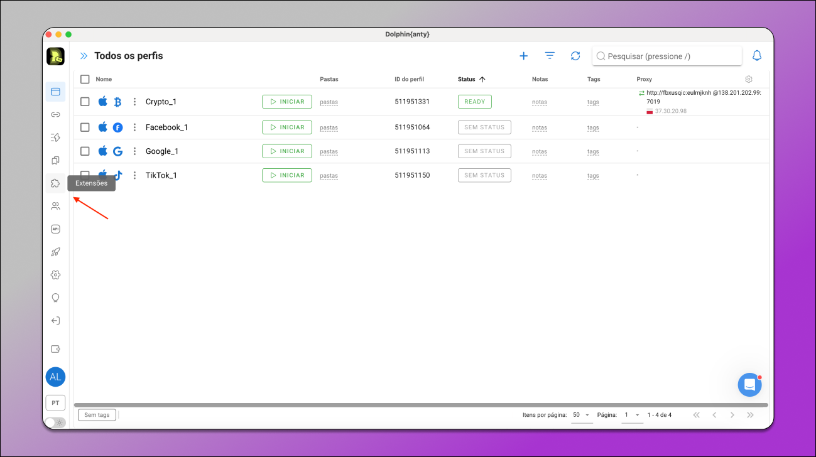Open the three-dot menu for Facebook_1
816x457 pixels.
[134, 127]
